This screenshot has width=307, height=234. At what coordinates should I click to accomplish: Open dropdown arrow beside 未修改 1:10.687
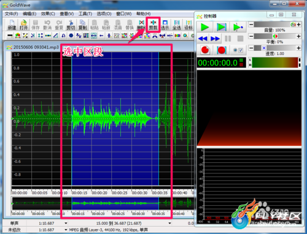(x=66, y=230)
